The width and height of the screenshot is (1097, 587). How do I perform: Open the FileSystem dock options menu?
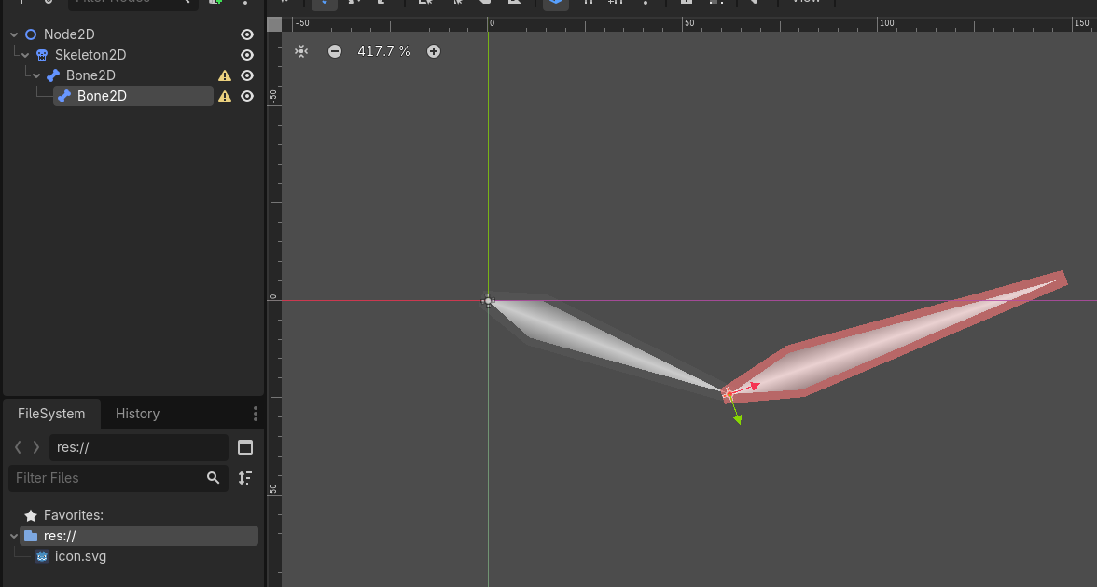tap(256, 414)
